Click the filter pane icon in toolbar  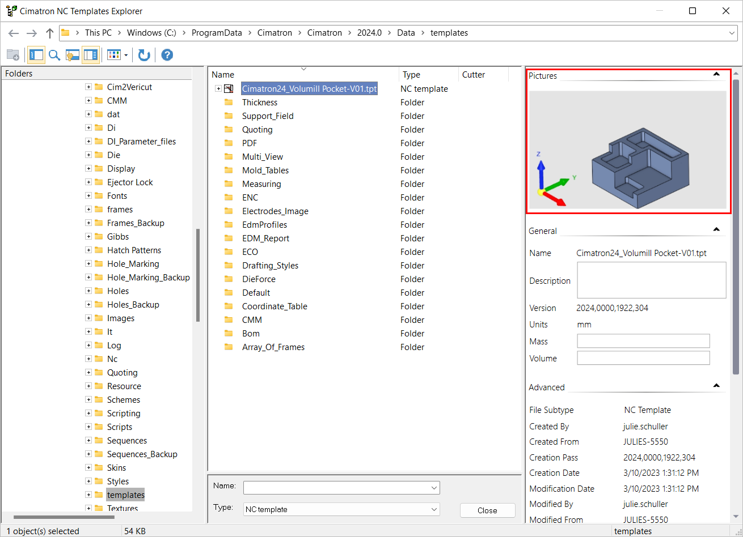[x=72, y=55]
